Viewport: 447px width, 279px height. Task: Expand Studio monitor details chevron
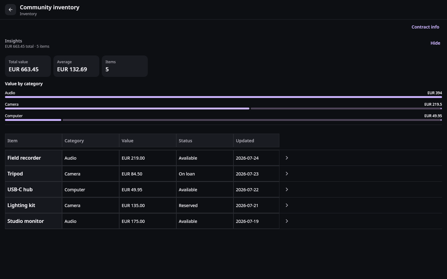tap(287, 221)
